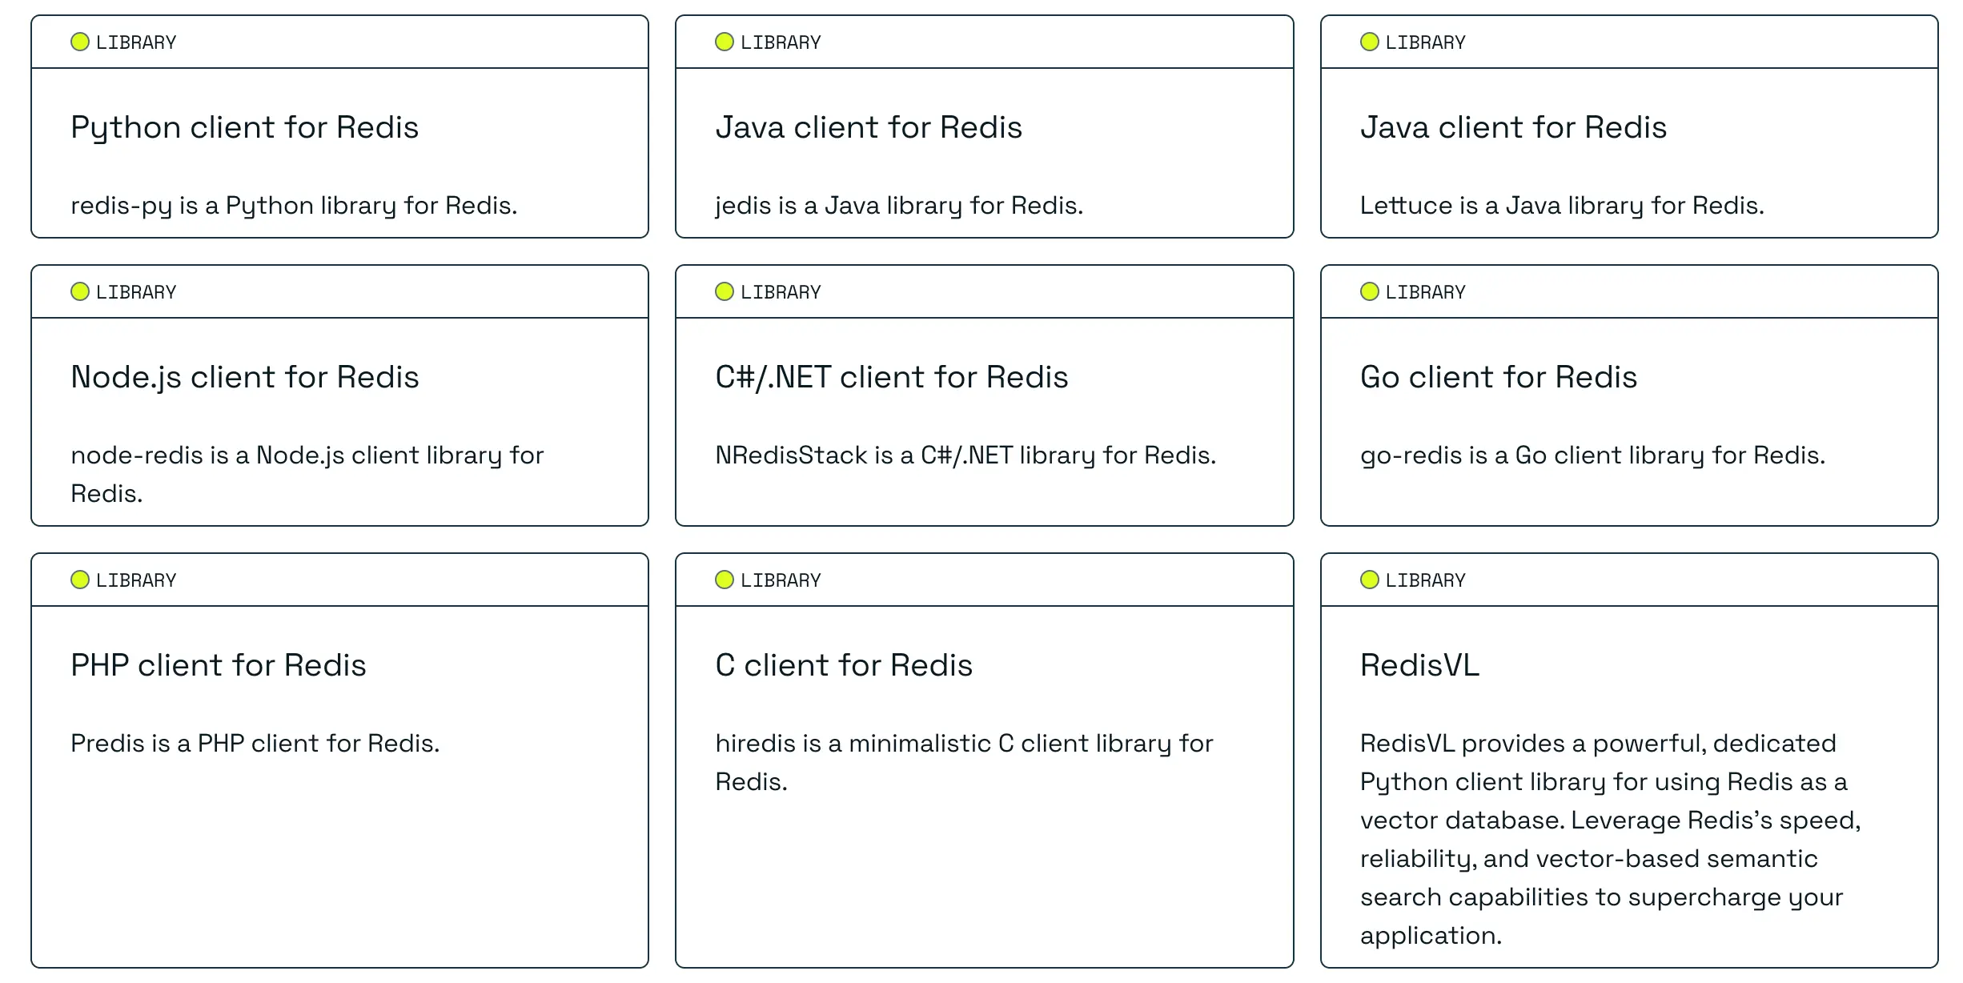This screenshot has height=983, width=1963.
Task: Open the Lettuce Java library description
Action: 1561,206
